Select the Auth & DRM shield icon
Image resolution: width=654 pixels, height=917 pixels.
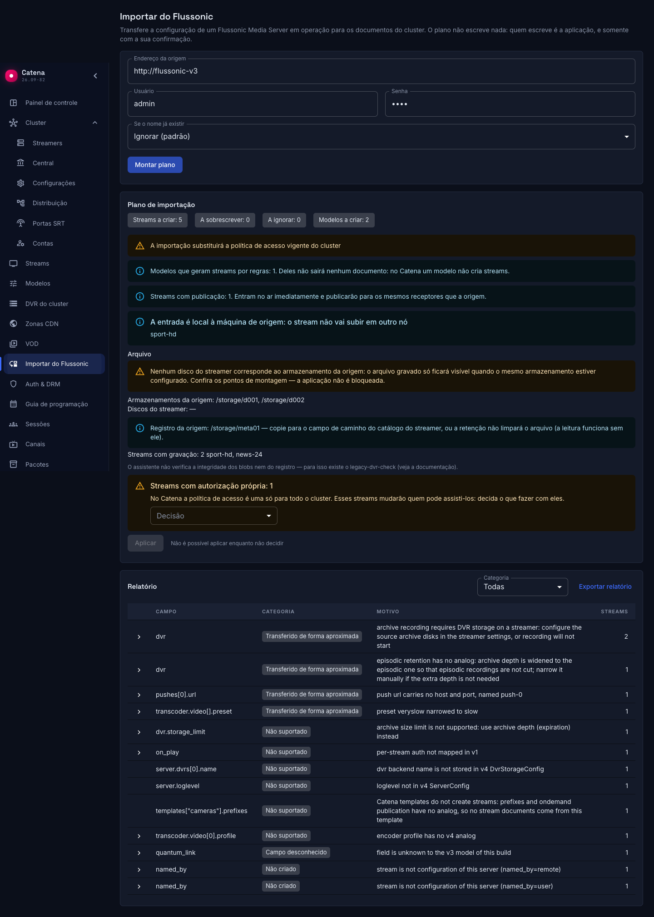(14, 384)
